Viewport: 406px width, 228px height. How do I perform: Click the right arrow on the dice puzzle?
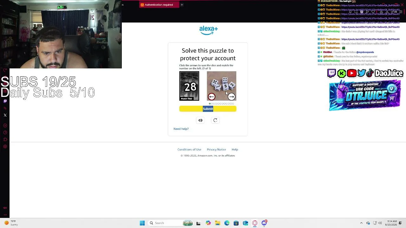tap(232, 97)
